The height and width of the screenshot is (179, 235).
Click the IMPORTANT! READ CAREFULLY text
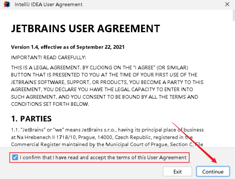[49, 57]
